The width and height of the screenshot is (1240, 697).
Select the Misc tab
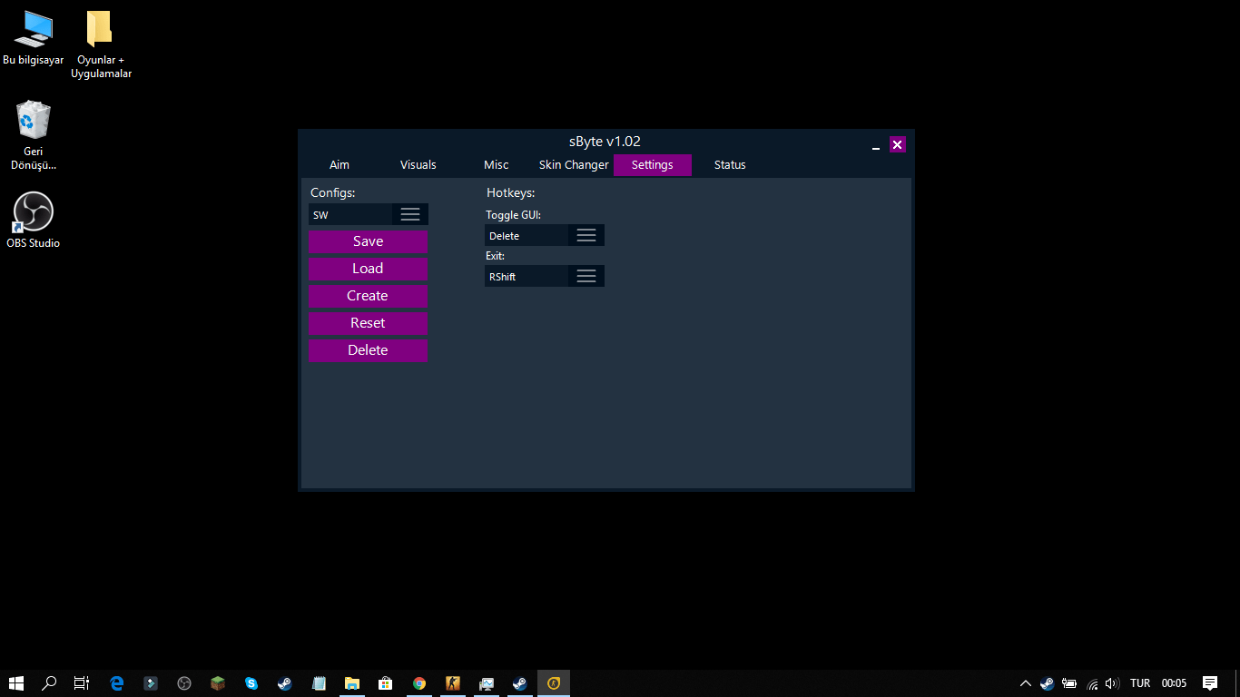tap(497, 165)
